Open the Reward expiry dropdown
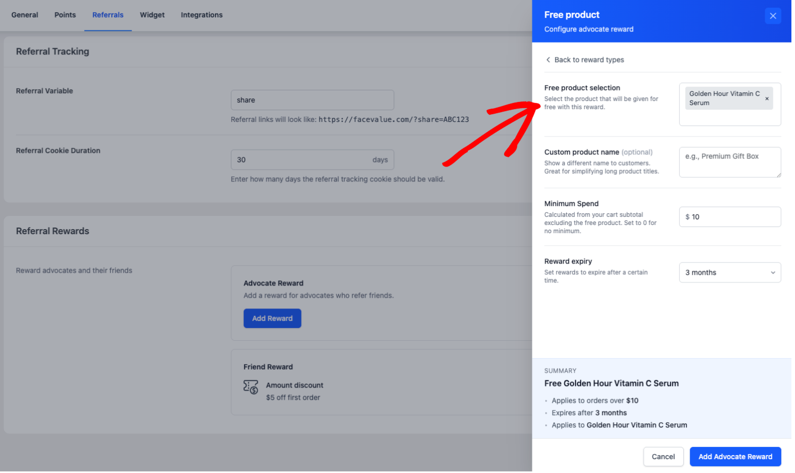The image size is (795, 473). pyautogui.click(x=729, y=273)
